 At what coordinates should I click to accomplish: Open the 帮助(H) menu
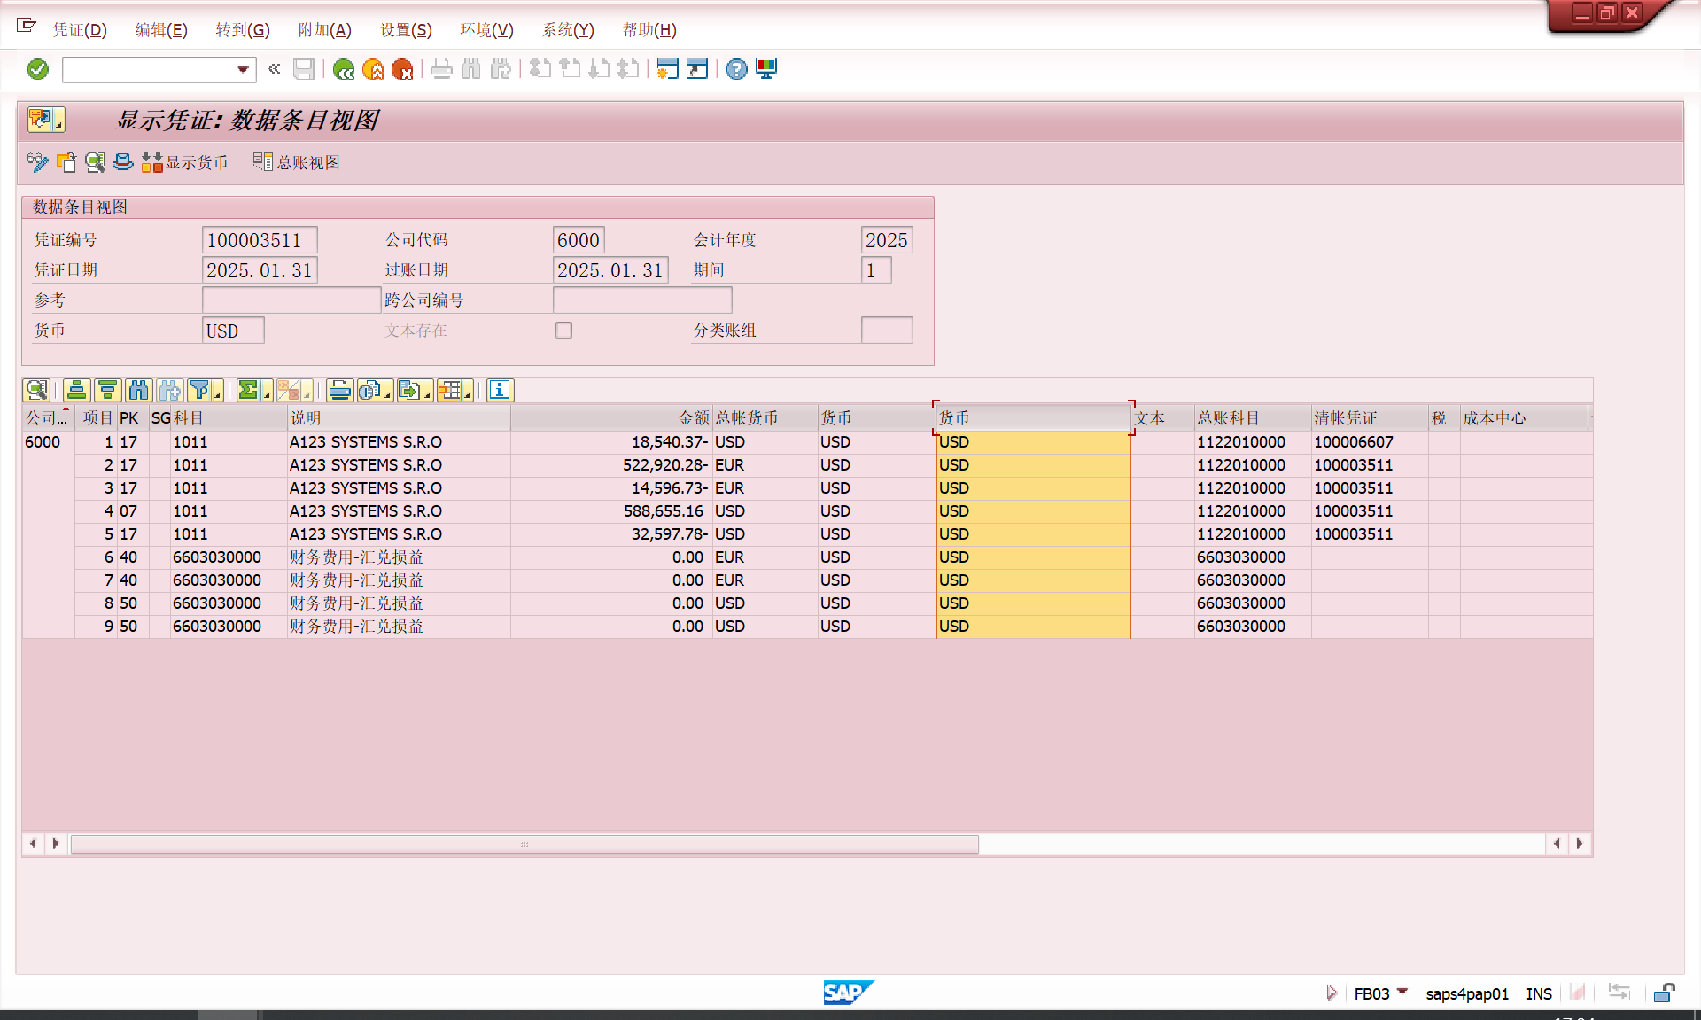(x=649, y=30)
